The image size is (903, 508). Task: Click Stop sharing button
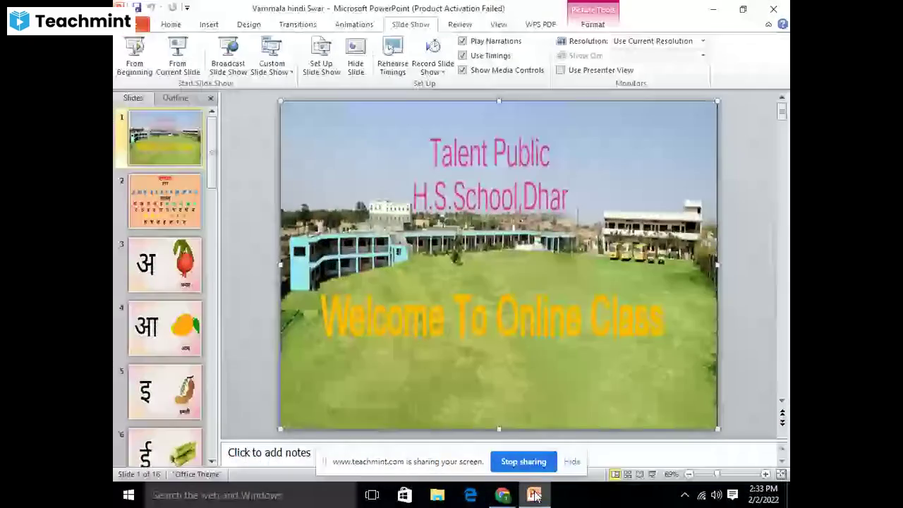[x=523, y=462]
